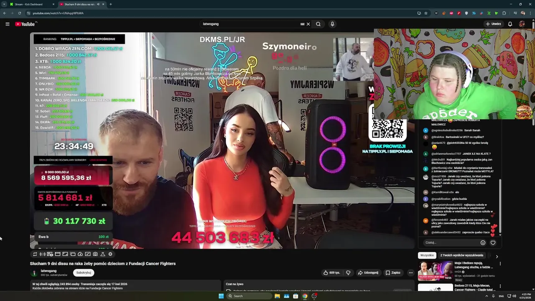Open Chrome from the taskbar

point(305,296)
